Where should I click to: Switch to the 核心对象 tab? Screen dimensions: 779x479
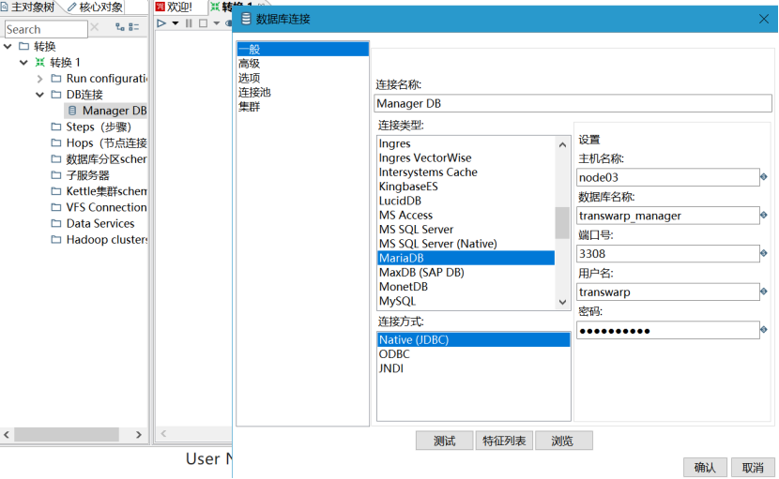95,7
